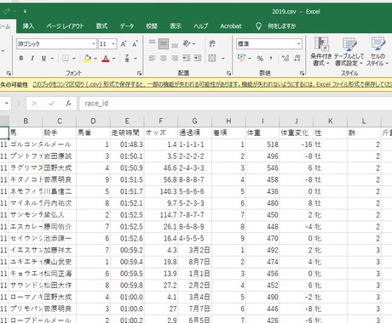The height and width of the screenshot is (323, 392).
Task: Center text horizontally
Action: click(x=164, y=58)
